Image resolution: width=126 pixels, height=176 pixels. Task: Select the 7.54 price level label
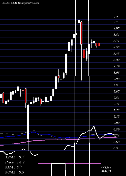116,98
